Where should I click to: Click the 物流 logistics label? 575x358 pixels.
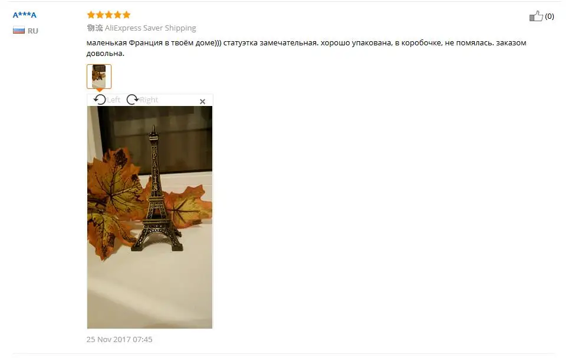coord(95,28)
